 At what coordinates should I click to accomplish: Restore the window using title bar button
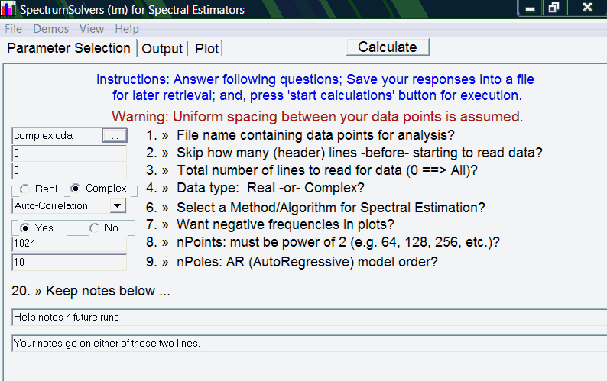click(x=553, y=8)
